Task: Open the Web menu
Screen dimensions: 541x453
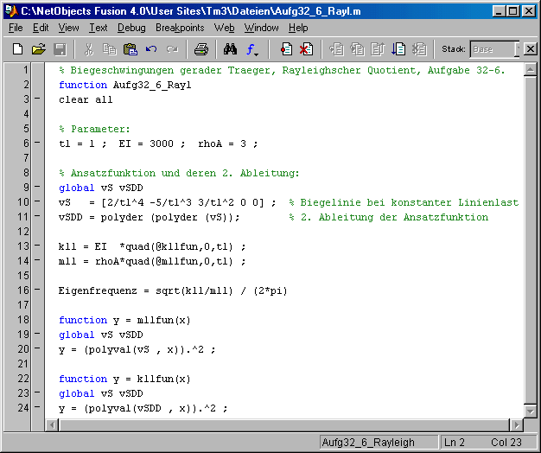Action: coord(225,28)
